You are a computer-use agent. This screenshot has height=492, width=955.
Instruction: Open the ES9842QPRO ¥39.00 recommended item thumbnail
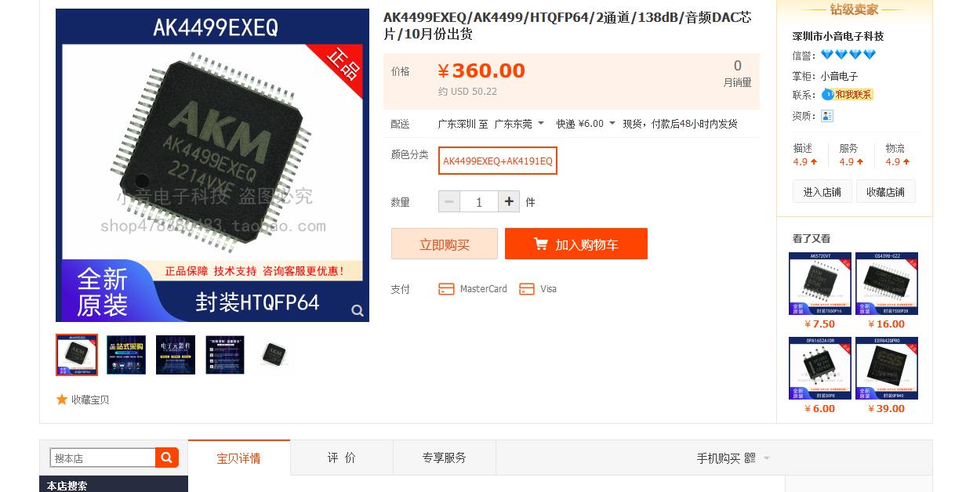pos(887,368)
